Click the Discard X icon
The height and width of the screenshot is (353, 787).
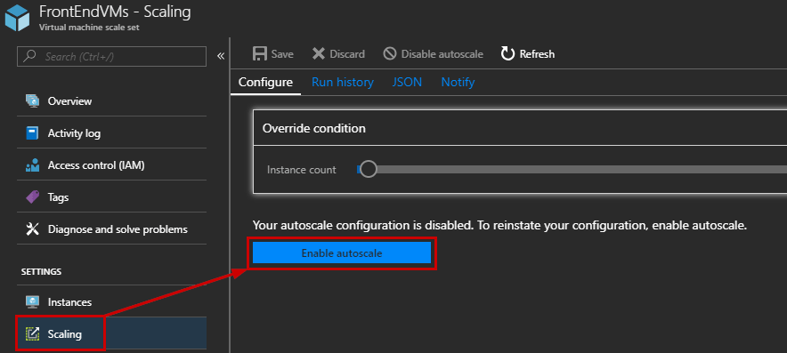tap(318, 53)
